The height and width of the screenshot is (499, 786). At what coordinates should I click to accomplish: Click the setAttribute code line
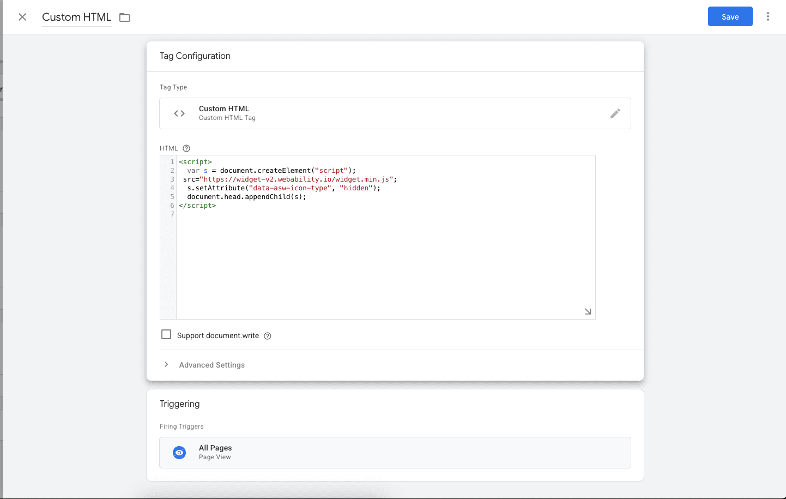(283, 188)
